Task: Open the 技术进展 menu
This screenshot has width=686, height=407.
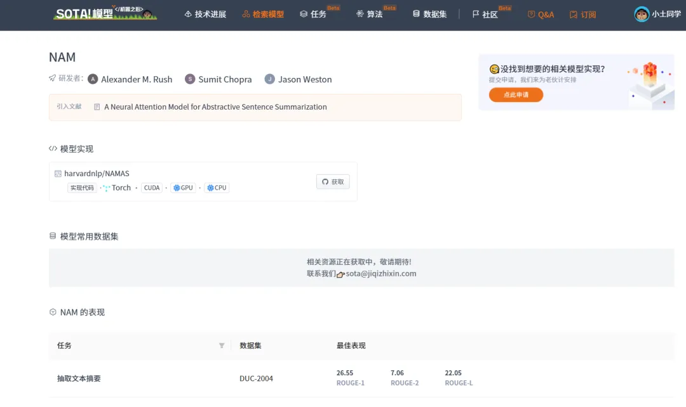Action: point(205,15)
